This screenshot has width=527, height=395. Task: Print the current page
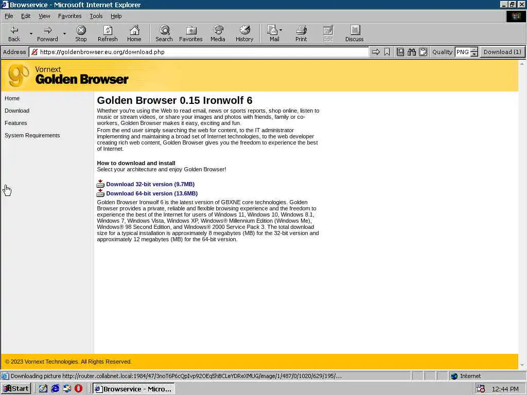point(301,33)
